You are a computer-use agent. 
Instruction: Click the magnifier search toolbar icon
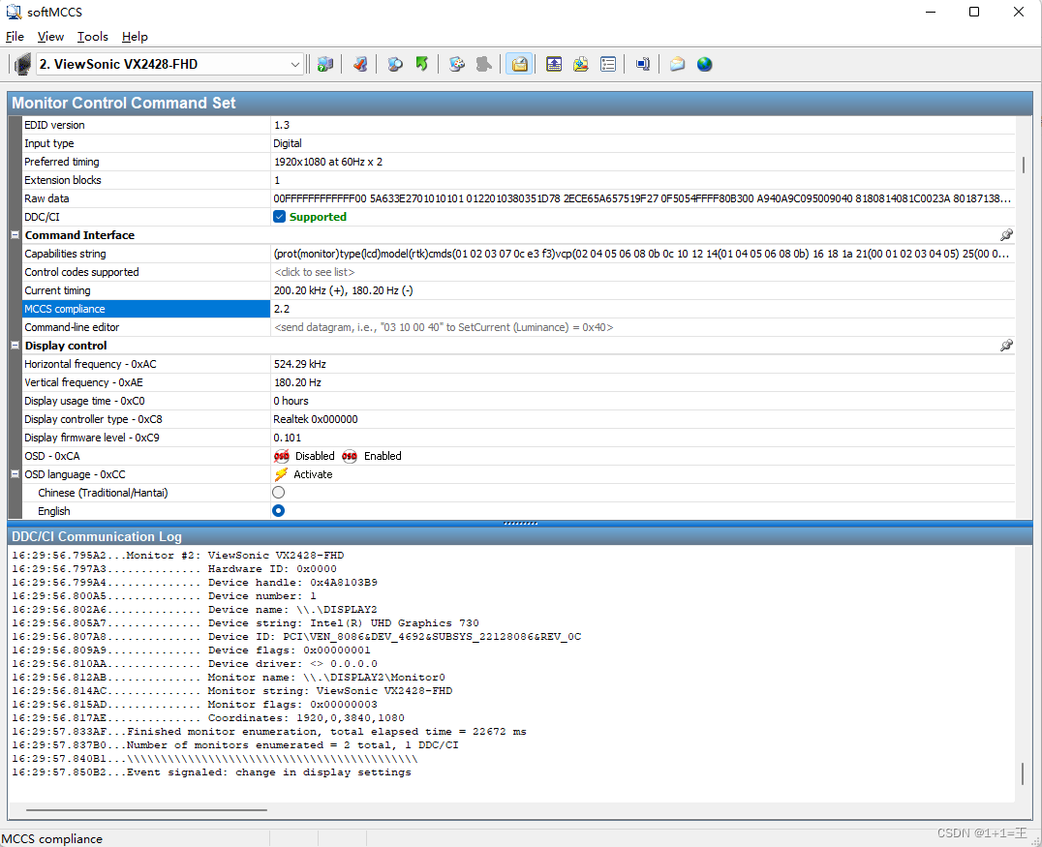(x=395, y=65)
